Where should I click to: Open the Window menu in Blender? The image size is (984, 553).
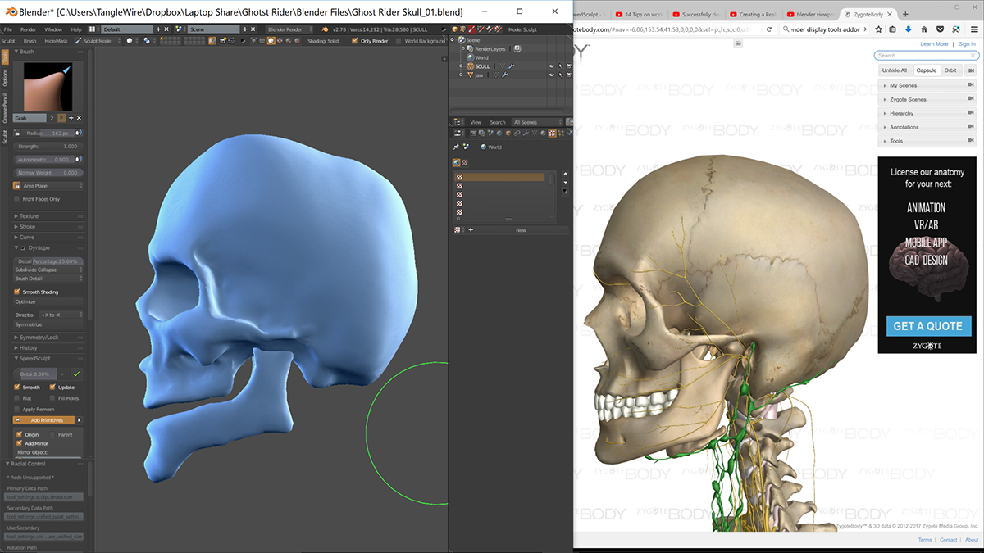point(53,29)
